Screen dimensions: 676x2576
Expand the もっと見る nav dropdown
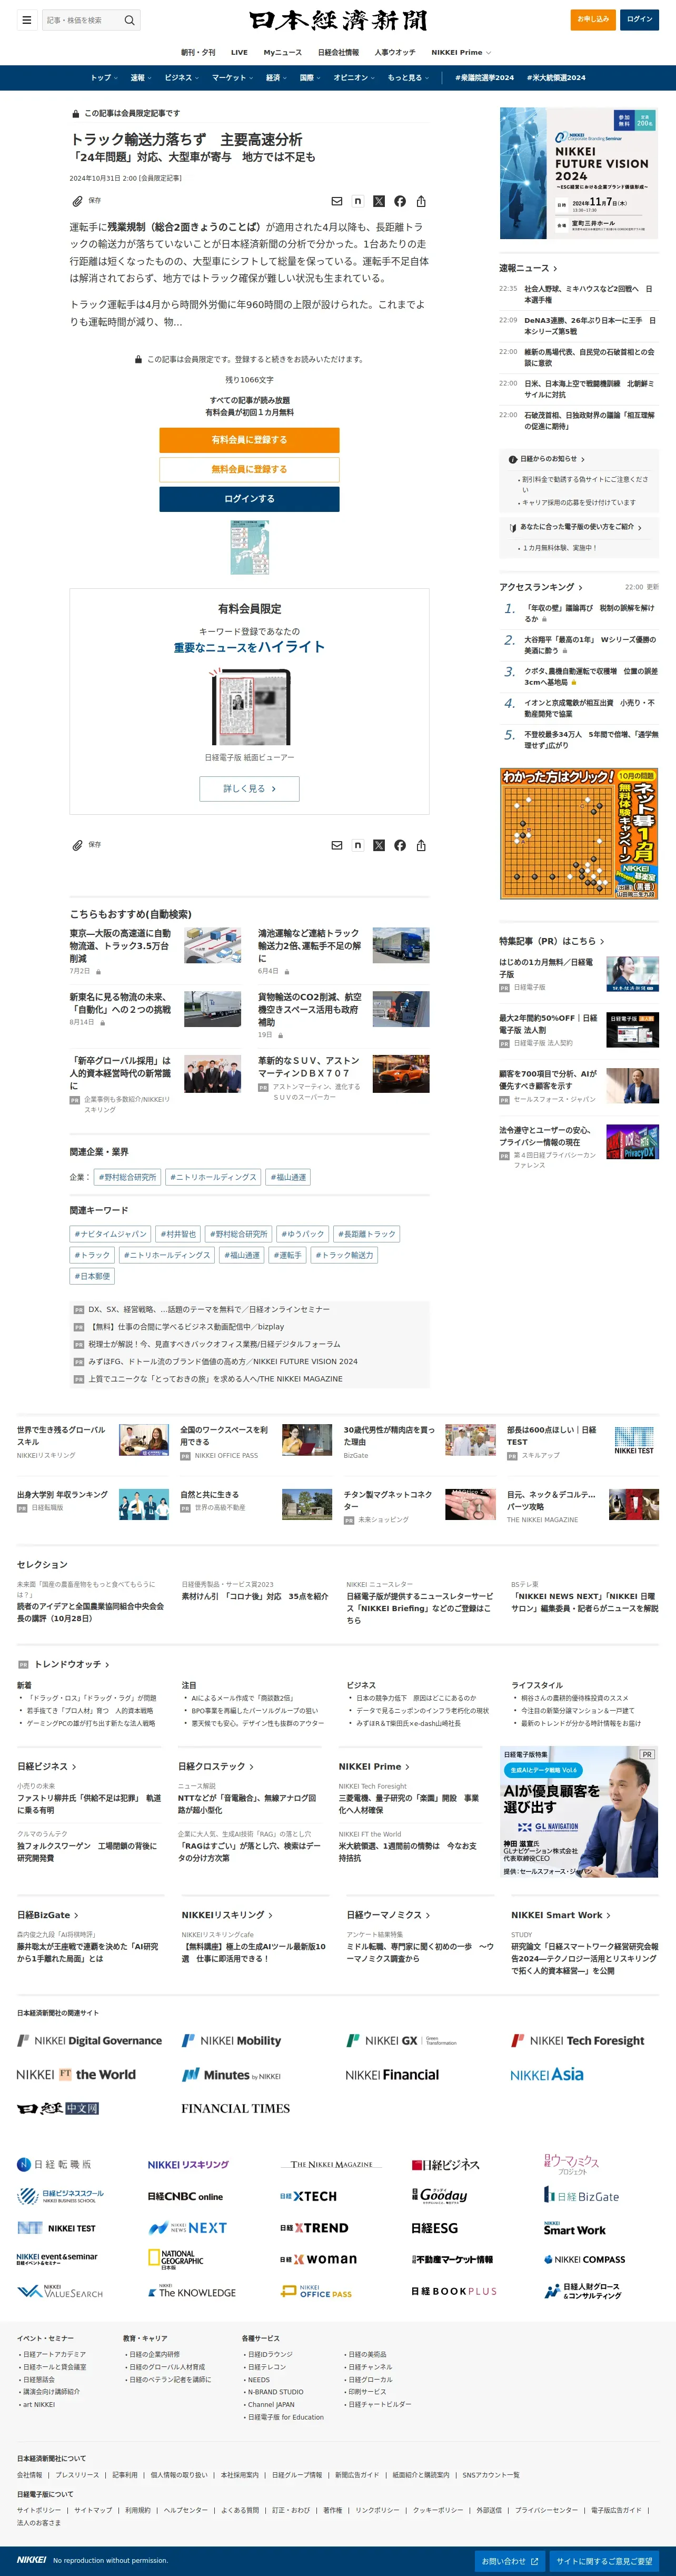coord(408,77)
